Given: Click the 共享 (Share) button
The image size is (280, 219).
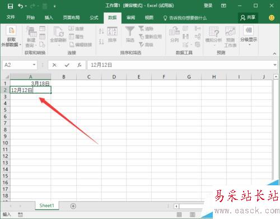Looking at the screenshot, I should 248,17.
